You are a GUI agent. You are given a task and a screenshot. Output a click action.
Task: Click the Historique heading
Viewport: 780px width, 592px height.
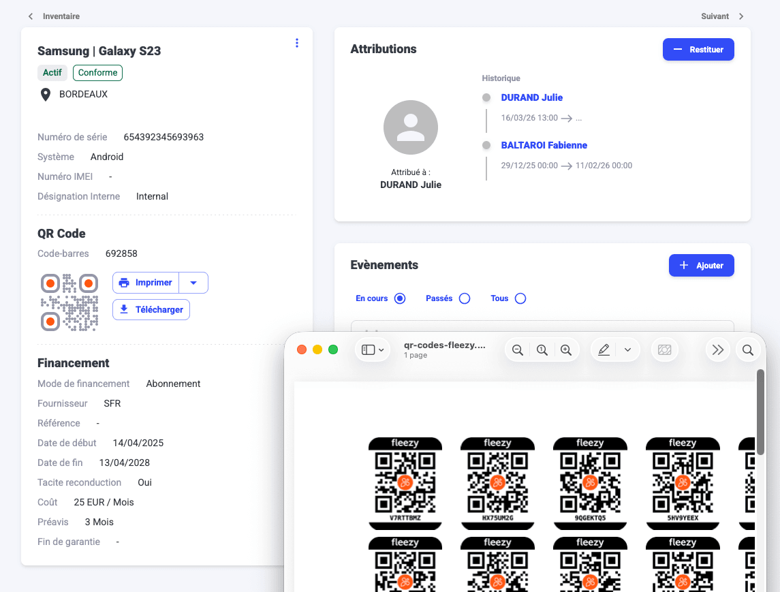[501, 78]
